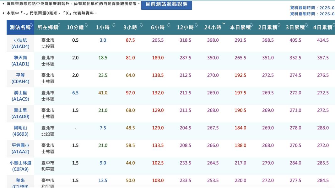Select 擎天崗 3日累積 value 352.5
335x188 pixels.
(x=295, y=58)
